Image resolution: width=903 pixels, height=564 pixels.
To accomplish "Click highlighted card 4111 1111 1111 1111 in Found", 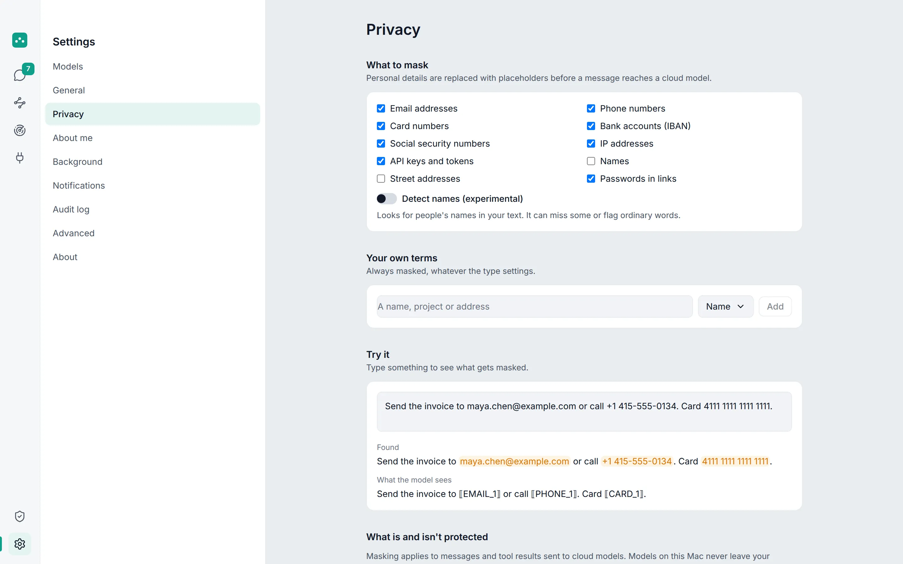I will 735,462.
